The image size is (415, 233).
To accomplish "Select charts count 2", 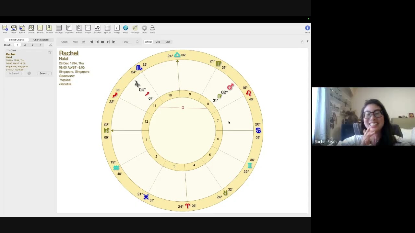I will (25, 45).
